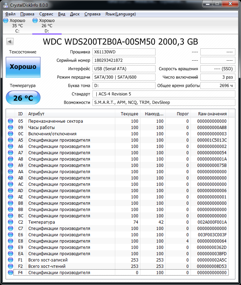Select disk D: at 26 °C
The height and width of the screenshot is (285, 241).
pos(47,26)
